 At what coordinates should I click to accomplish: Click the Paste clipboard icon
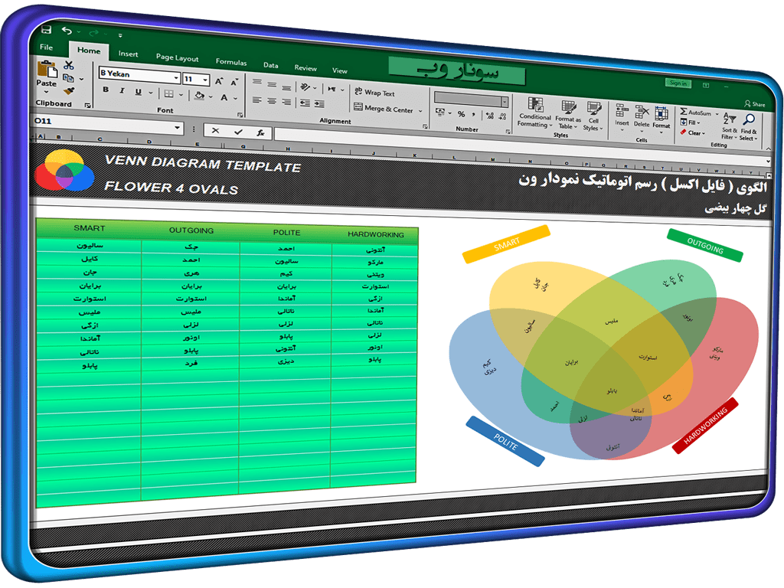[x=47, y=70]
